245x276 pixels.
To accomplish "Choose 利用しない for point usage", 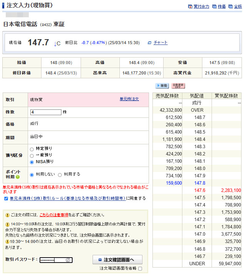I will click(32, 175).
